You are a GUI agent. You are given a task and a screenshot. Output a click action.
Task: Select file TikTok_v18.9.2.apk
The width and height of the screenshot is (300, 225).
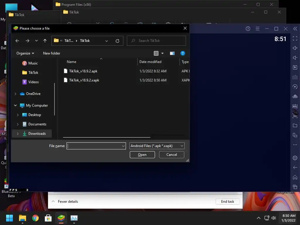(x=83, y=71)
